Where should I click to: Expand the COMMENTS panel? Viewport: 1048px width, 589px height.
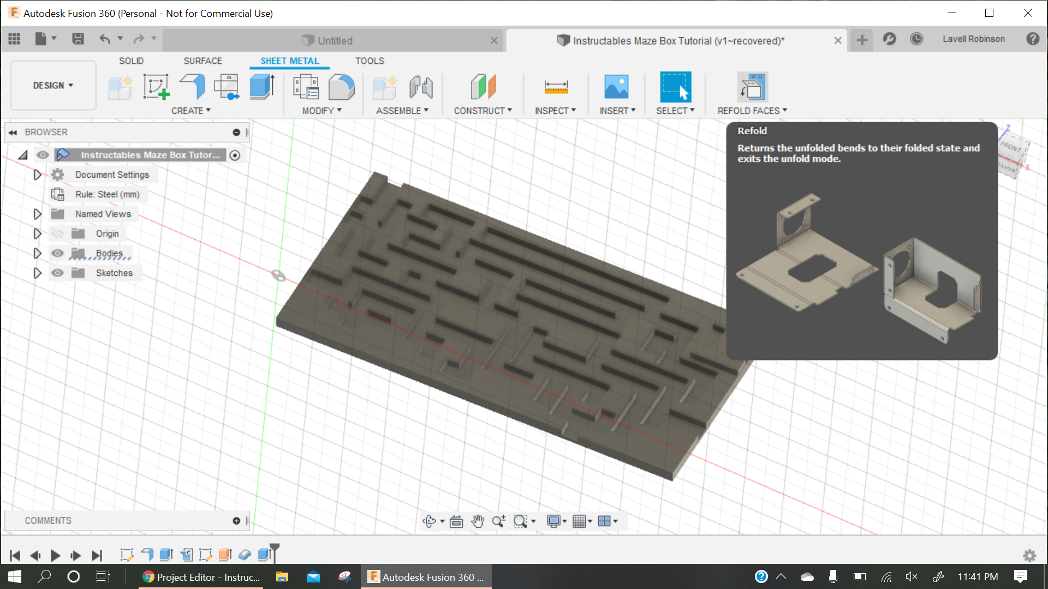[x=236, y=521]
